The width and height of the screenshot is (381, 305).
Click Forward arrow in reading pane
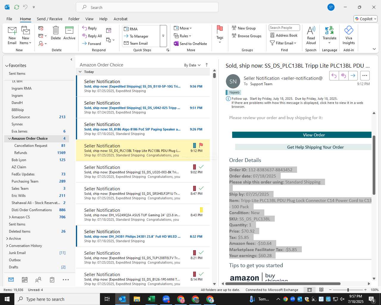[x=353, y=76]
